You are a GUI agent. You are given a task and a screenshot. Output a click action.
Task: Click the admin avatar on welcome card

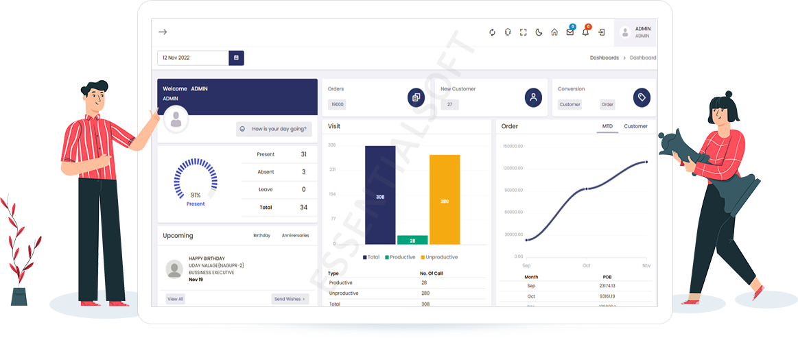tap(176, 120)
